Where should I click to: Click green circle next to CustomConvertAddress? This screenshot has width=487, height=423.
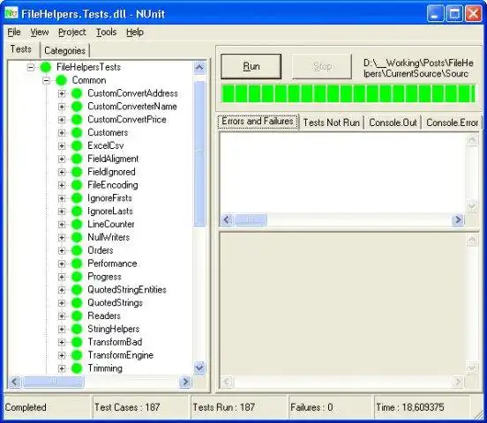click(77, 93)
